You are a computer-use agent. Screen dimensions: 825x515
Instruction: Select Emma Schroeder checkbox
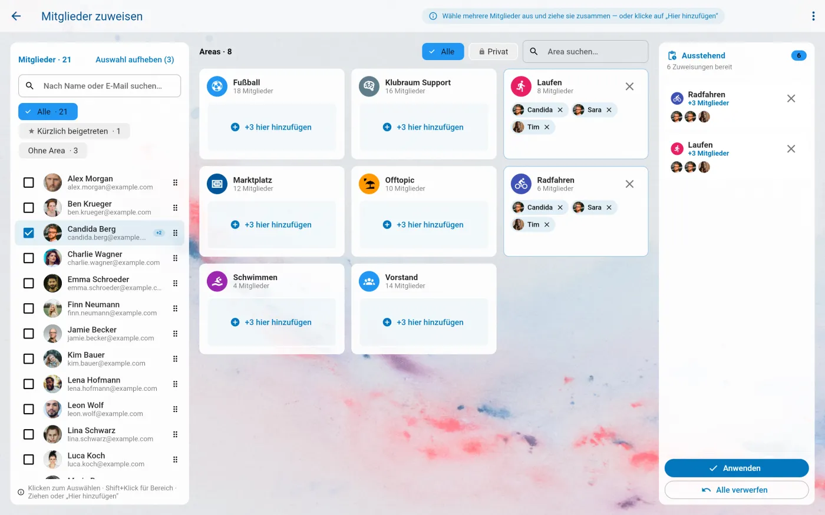pyautogui.click(x=28, y=283)
